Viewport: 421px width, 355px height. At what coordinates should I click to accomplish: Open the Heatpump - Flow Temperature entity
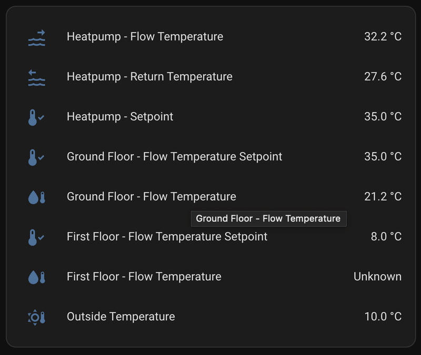145,37
